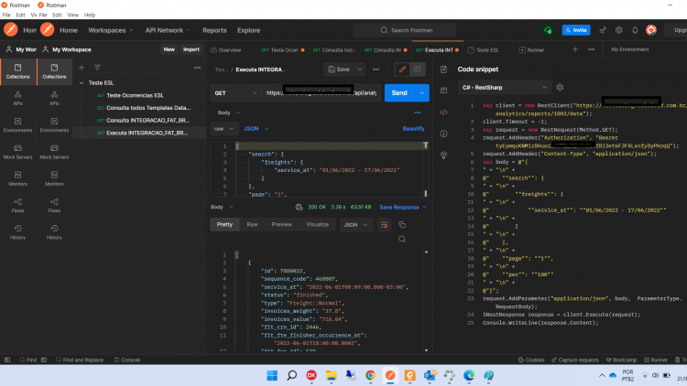Open the Workspaces menu
The width and height of the screenshot is (687, 386).
(x=111, y=30)
